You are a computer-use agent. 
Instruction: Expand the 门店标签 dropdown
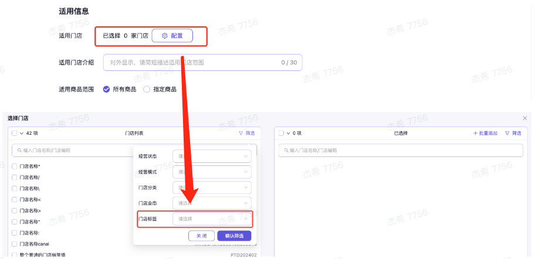(212, 219)
